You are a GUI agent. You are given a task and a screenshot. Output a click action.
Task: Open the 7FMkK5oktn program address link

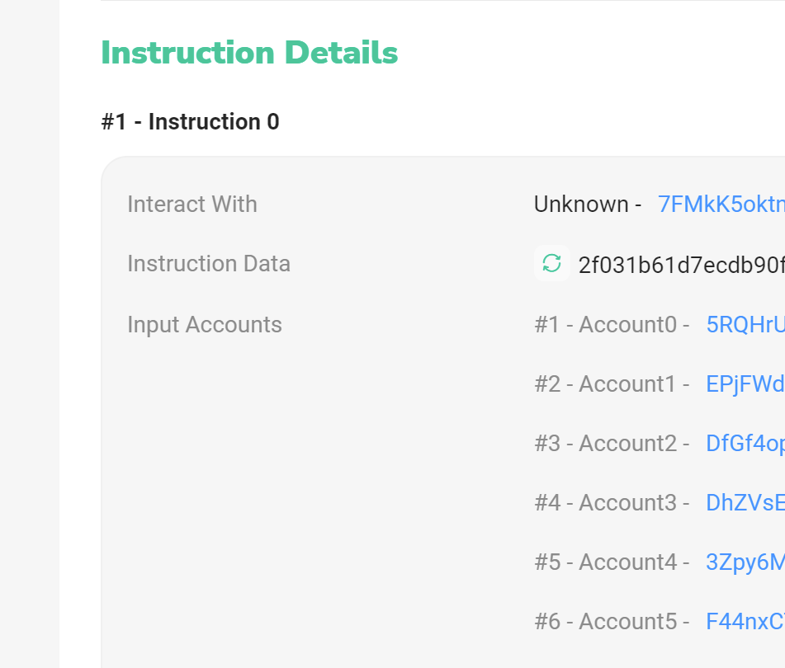721,205
